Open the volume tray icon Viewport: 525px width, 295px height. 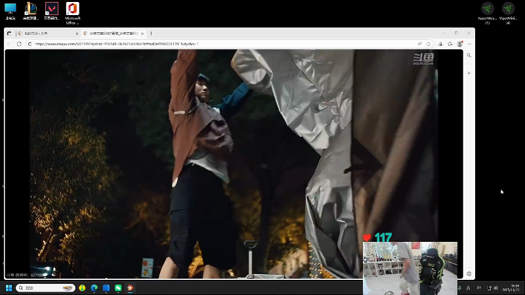tap(496, 288)
